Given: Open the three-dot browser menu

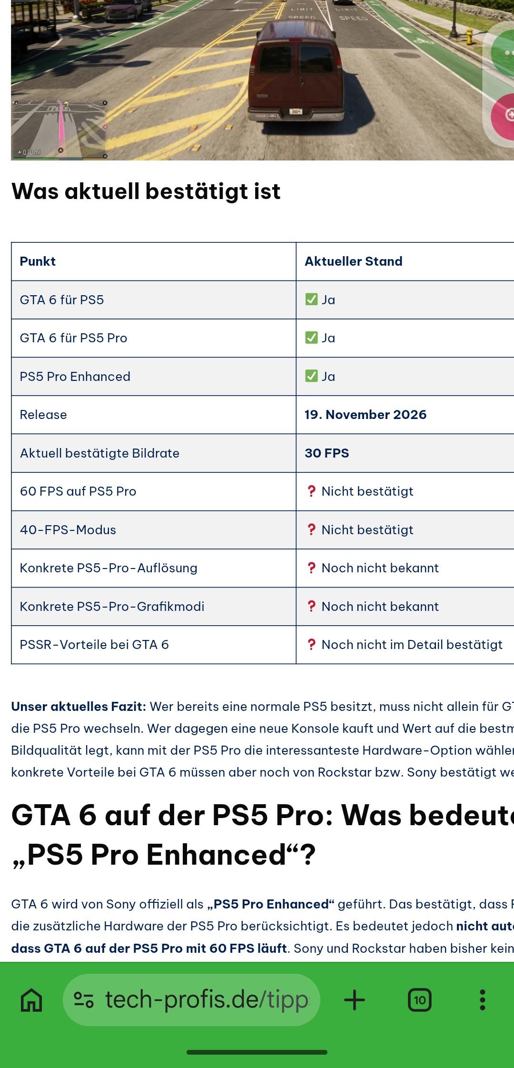Looking at the screenshot, I should coord(483,1000).
